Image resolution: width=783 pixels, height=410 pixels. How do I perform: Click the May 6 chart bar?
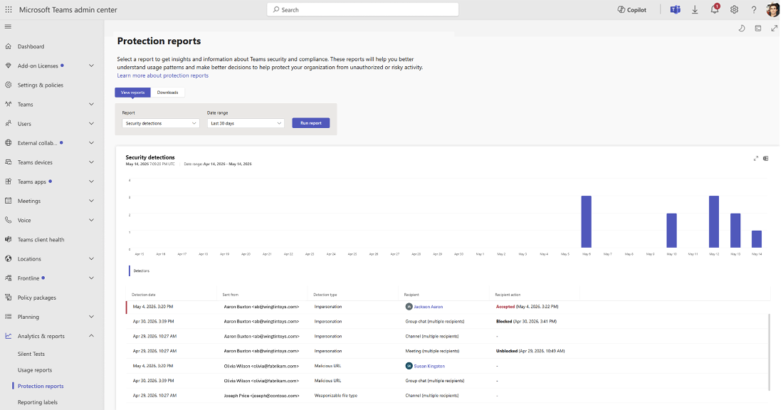pyautogui.click(x=587, y=222)
